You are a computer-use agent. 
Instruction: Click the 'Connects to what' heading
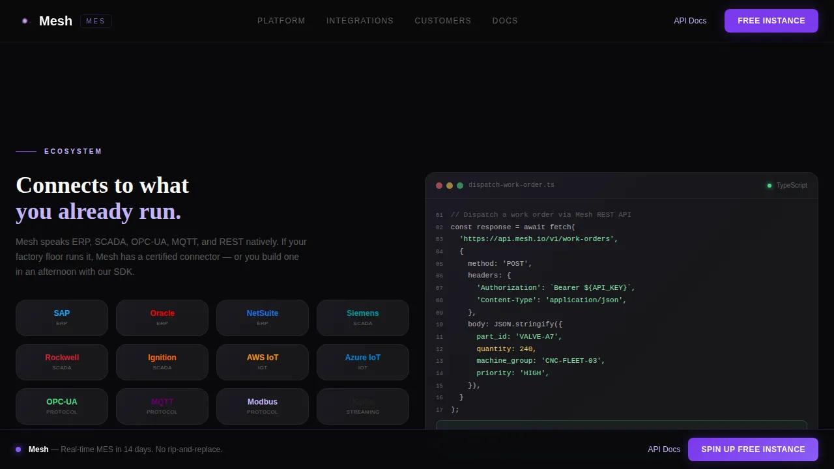[x=102, y=185]
